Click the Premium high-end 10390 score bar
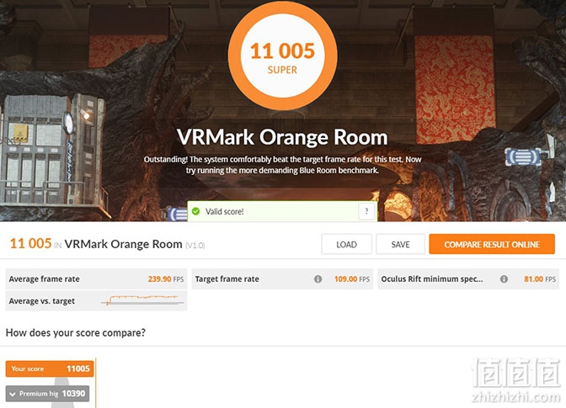 click(x=47, y=394)
